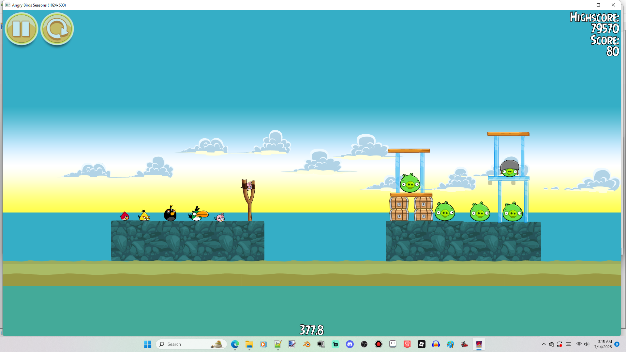Click the yellow triangle bird
The image size is (626, 352).
(x=144, y=216)
